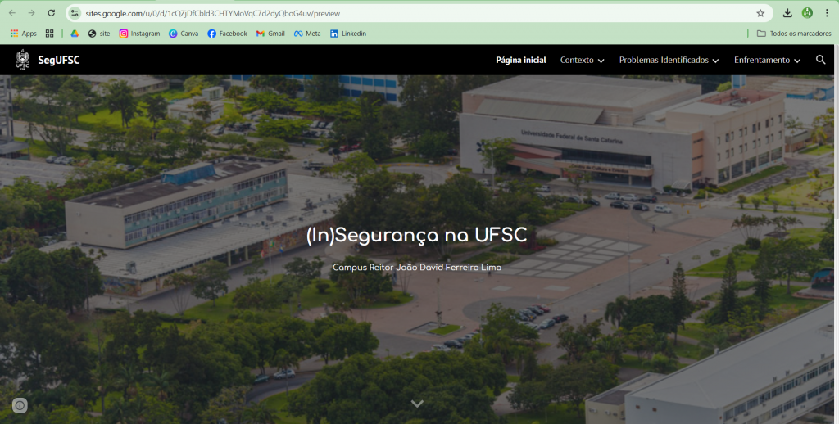Open the Chrome three-dot menu
Screen dimensions: 839x424
pyautogui.click(x=827, y=13)
